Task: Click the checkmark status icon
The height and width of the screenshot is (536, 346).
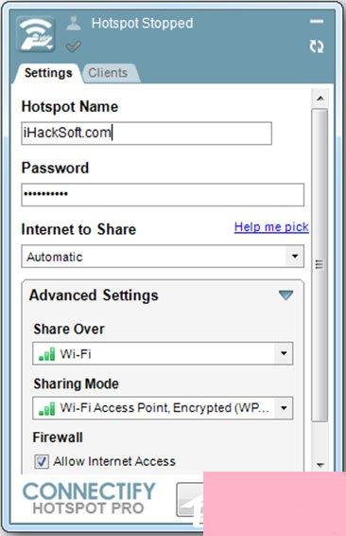Action: coord(73,46)
